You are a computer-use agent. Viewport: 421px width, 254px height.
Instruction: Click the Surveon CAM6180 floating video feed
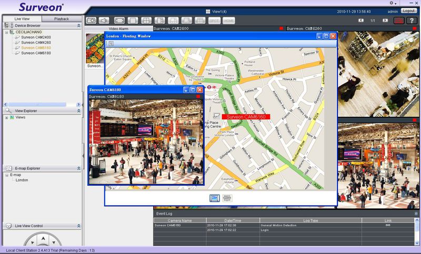coord(146,141)
